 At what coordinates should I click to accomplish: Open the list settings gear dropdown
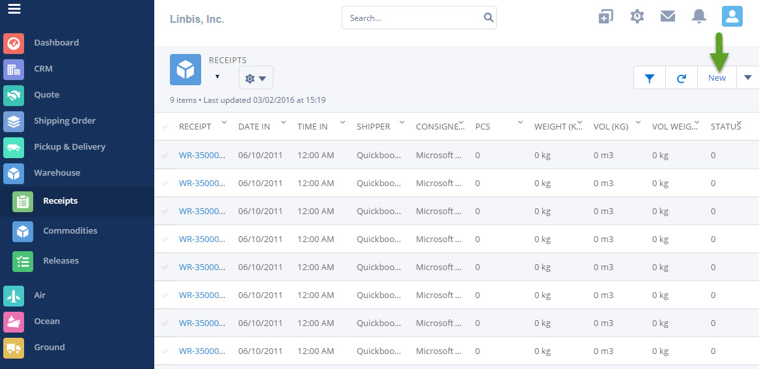(x=256, y=78)
